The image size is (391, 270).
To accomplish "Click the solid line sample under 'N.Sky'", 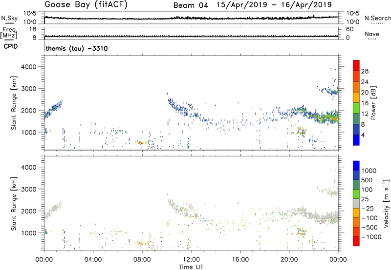I will pyautogui.click(x=9, y=23).
